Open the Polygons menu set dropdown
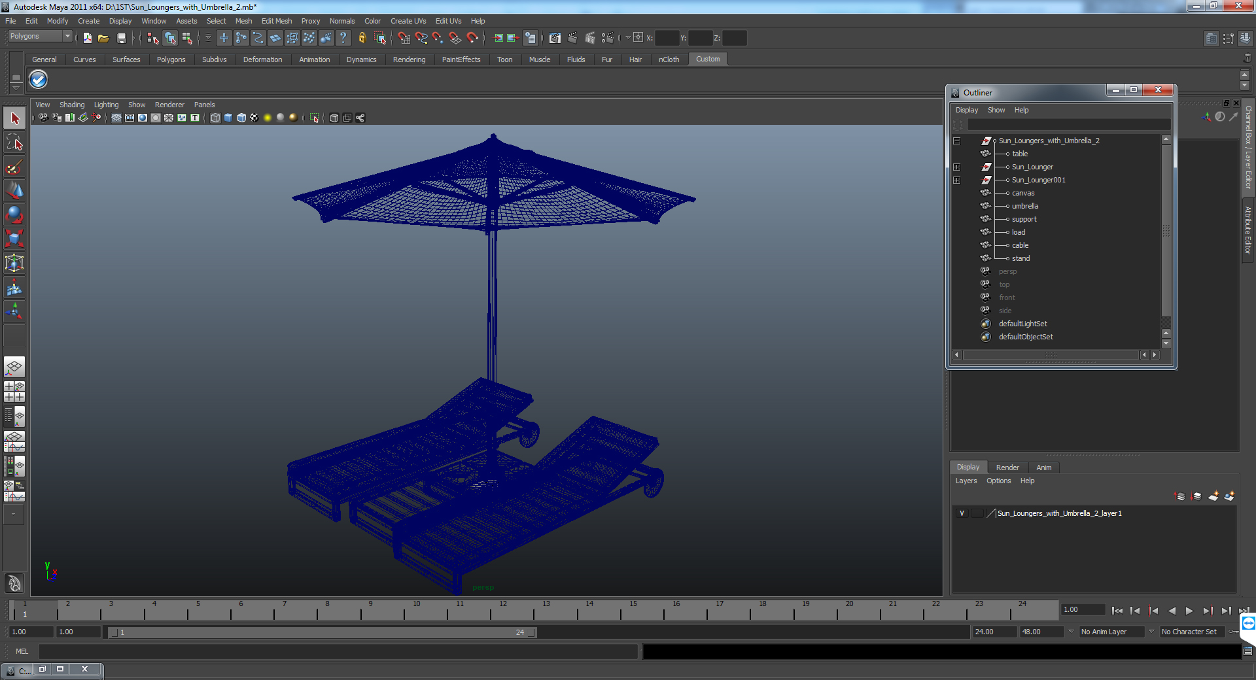 (40, 37)
